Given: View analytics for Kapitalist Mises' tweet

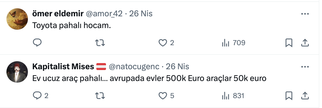Looking at the screenshot, I should pyautogui.click(x=225, y=95).
